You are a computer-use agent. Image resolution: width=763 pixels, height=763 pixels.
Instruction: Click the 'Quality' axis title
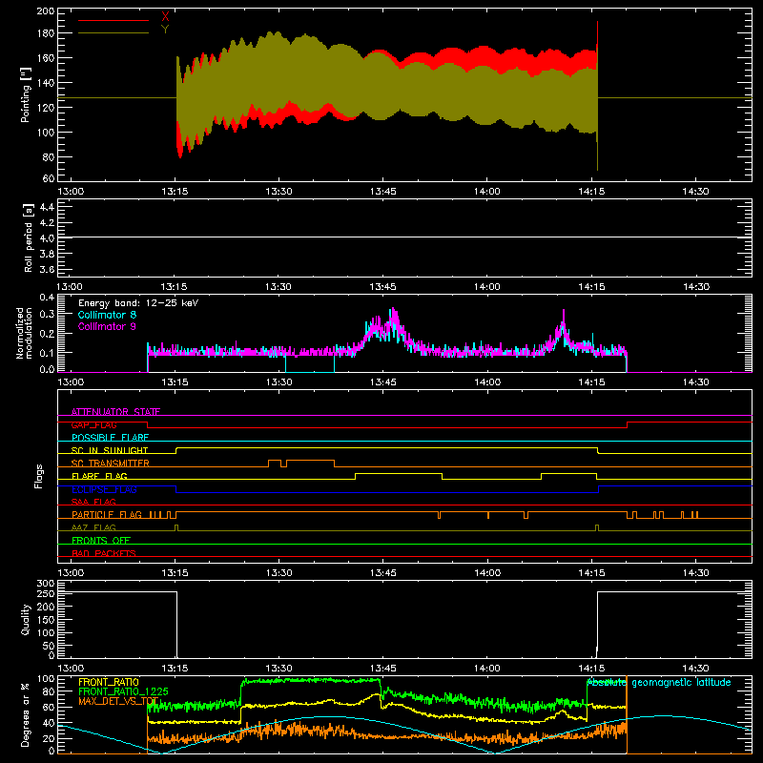[26, 619]
